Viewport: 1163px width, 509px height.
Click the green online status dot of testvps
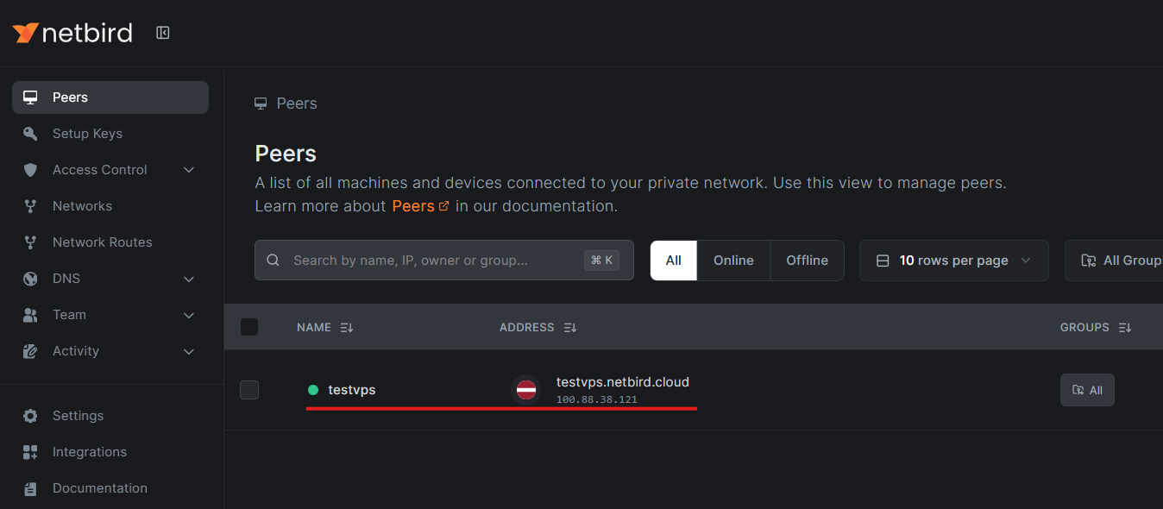313,390
